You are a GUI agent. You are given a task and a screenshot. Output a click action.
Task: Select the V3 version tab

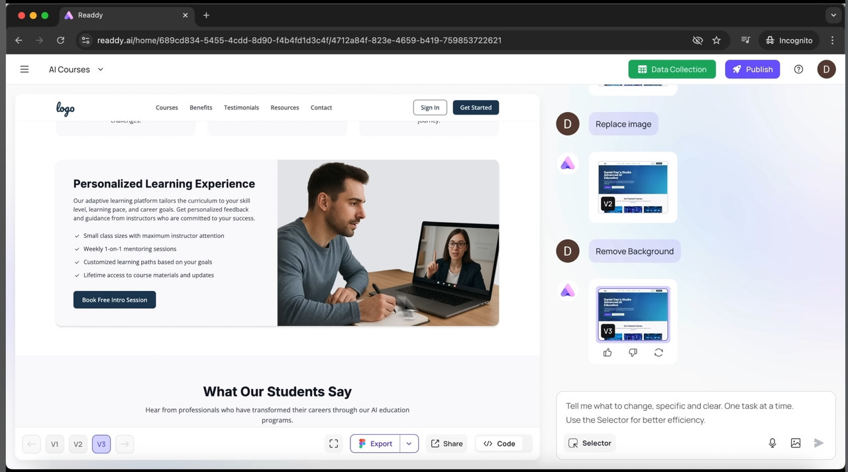[101, 444]
